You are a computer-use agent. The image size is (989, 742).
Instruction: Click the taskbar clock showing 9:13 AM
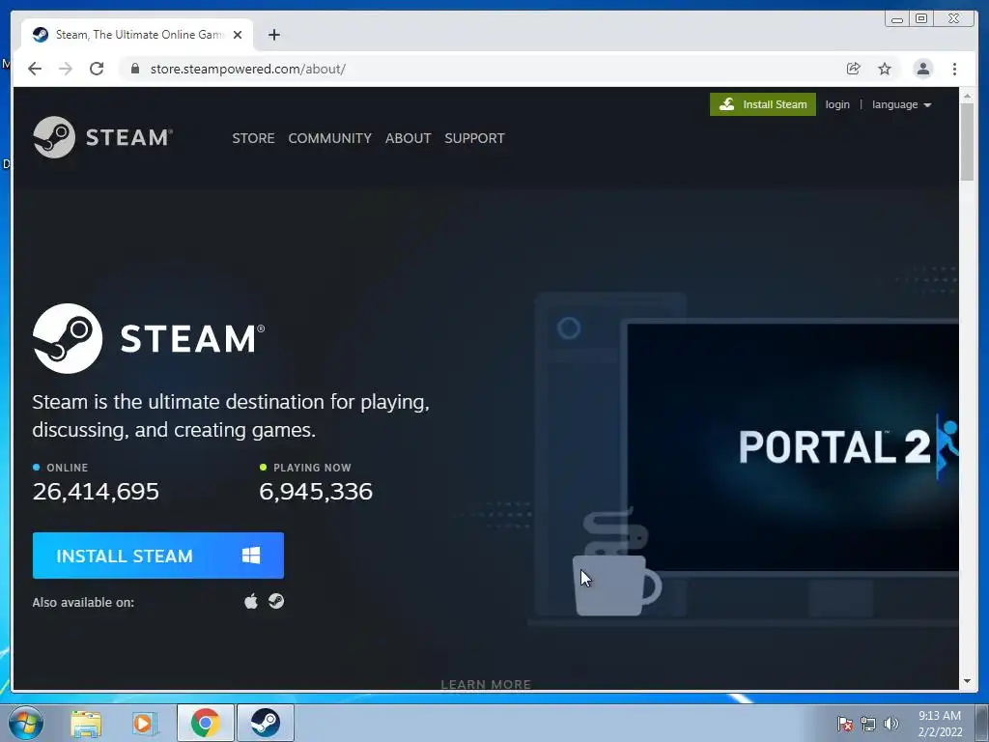click(940, 724)
